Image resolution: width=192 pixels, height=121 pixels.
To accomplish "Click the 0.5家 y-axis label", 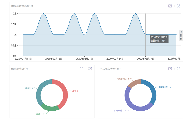I will (14, 45).
